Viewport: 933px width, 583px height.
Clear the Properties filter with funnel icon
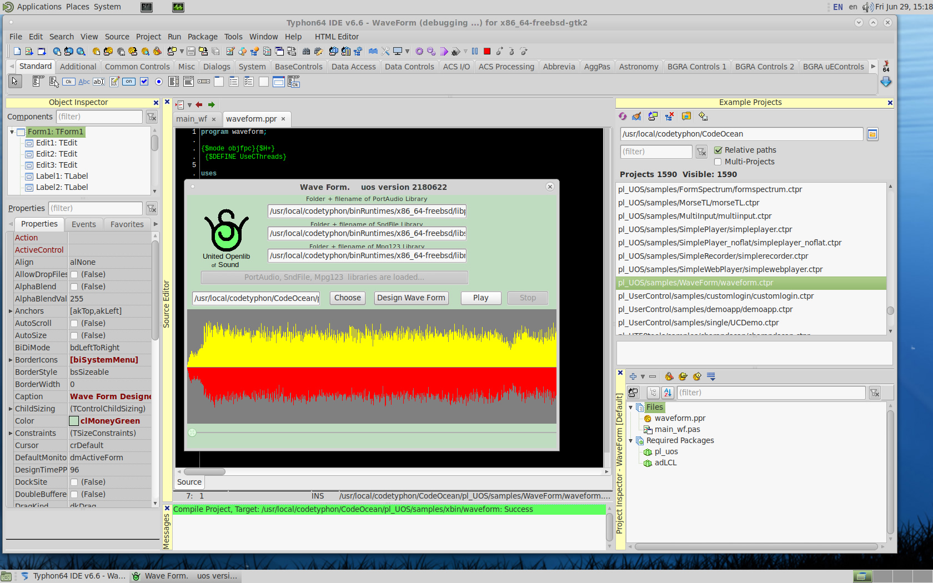coord(152,208)
